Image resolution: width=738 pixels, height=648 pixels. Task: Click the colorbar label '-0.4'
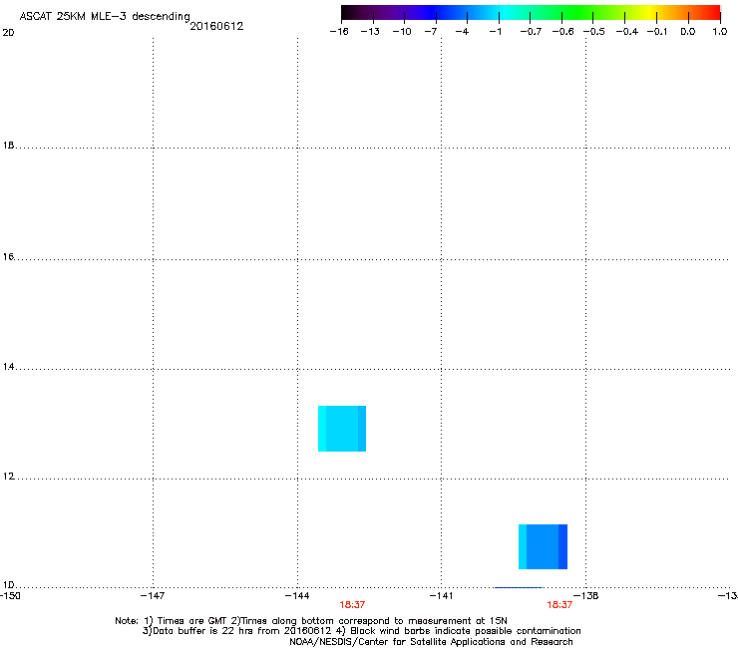pos(627,32)
